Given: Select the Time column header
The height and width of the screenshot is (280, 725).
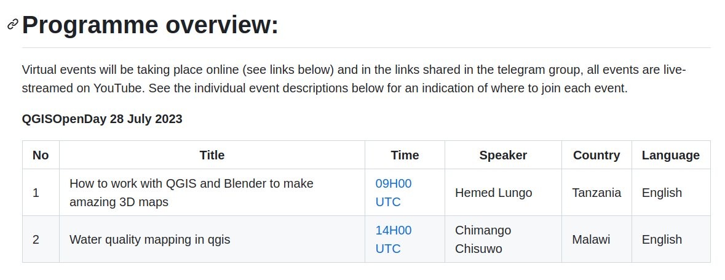Looking at the screenshot, I should [405, 155].
